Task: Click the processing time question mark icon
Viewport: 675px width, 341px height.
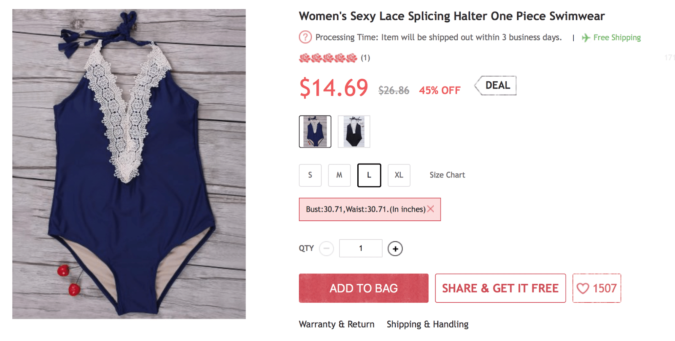Action: click(x=305, y=38)
